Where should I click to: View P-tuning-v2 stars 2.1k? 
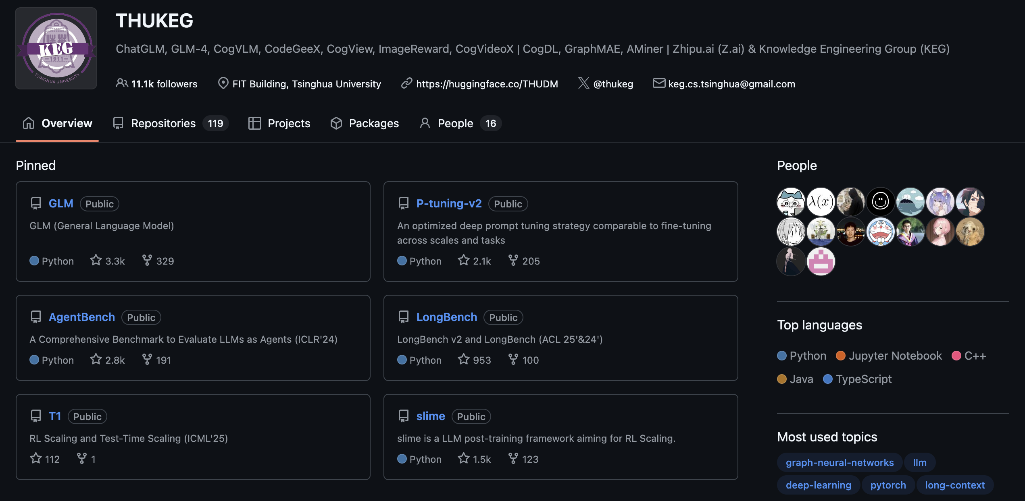tap(475, 261)
